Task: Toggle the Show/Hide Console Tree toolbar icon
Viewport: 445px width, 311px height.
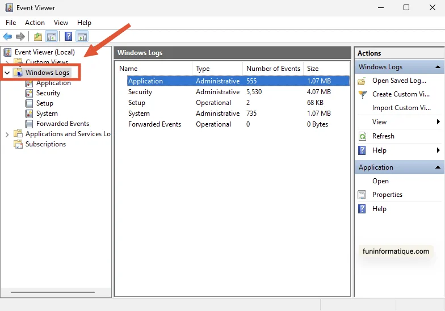Action: (x=51, y=36)
